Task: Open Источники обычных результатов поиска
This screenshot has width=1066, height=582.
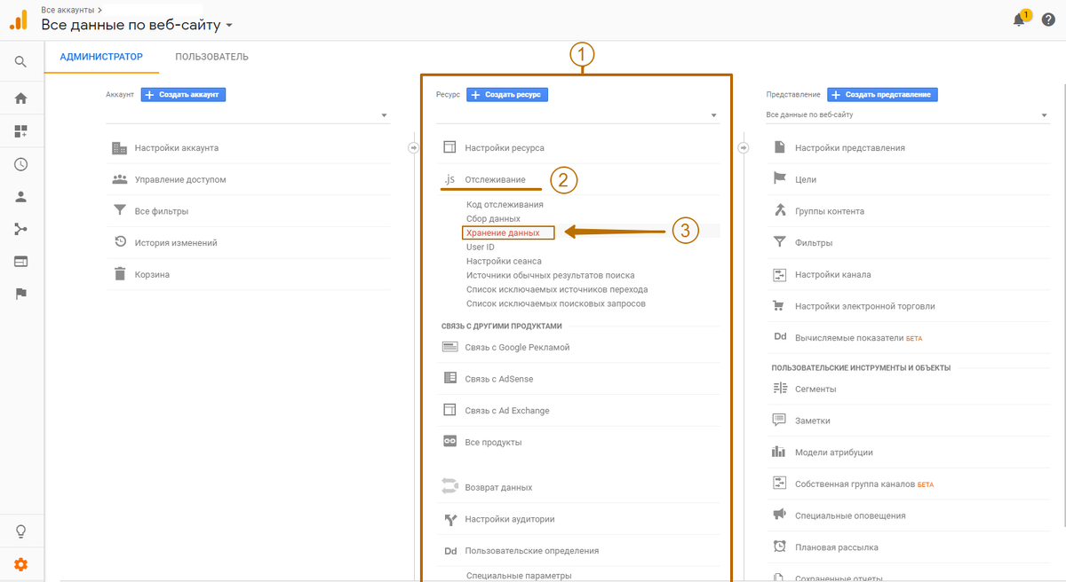Action: click(x=551, y=275)
